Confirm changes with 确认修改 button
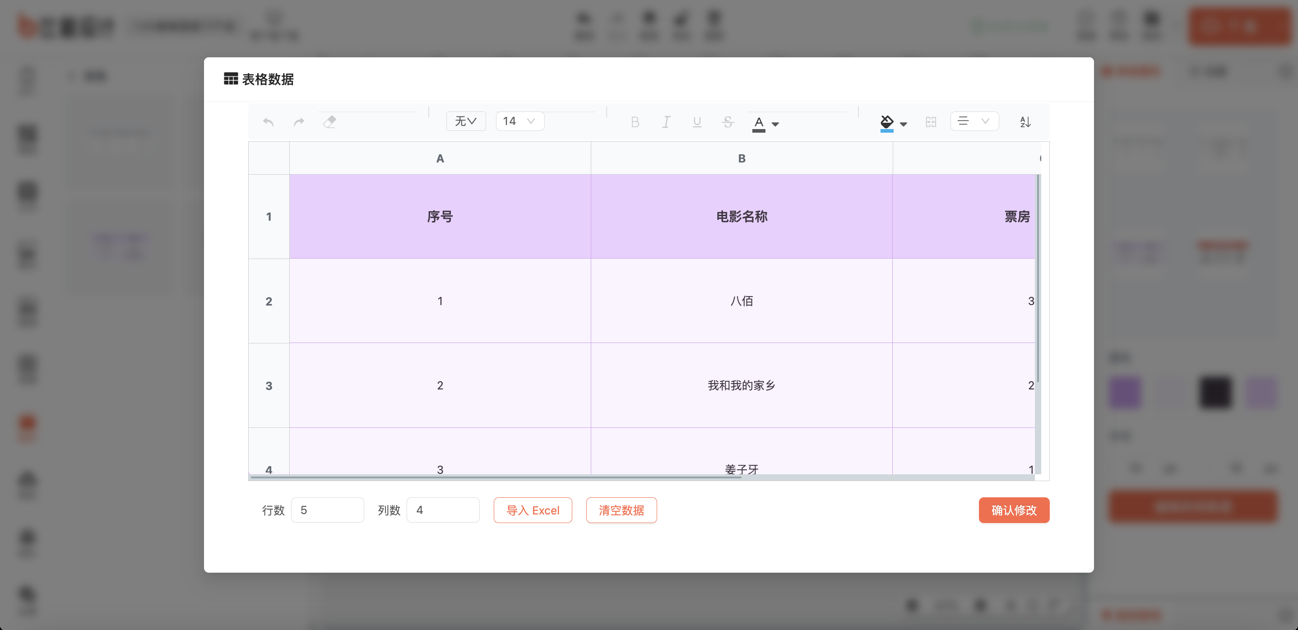Image resolution: width=1298 pixels, height=630 pixels. pyautogui.click(x=1014, y=510)
